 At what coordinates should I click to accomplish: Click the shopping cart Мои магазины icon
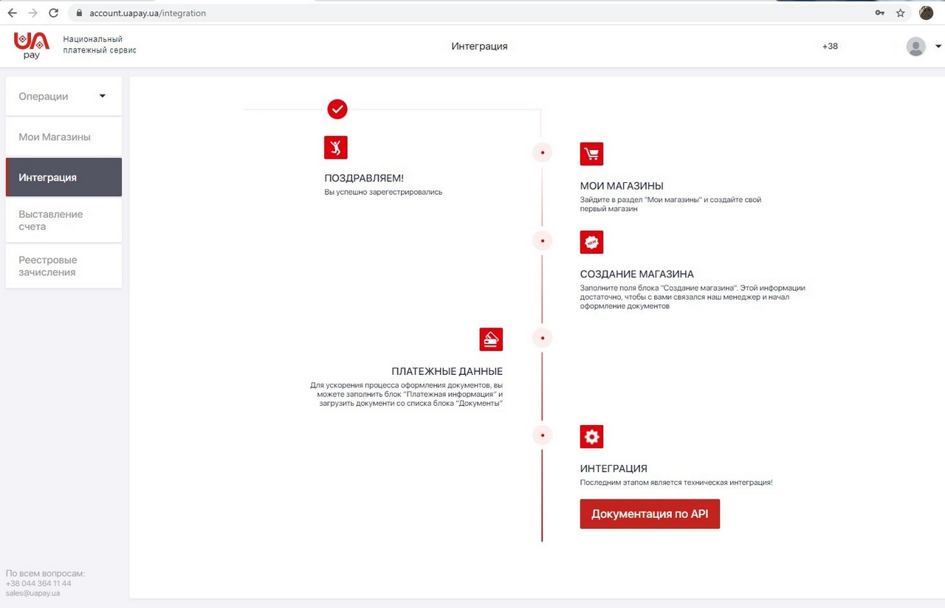591,153
